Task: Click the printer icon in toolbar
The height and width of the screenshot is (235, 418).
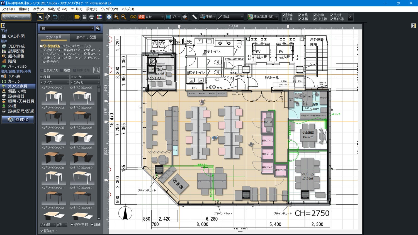Action: [x=92, y=17]
